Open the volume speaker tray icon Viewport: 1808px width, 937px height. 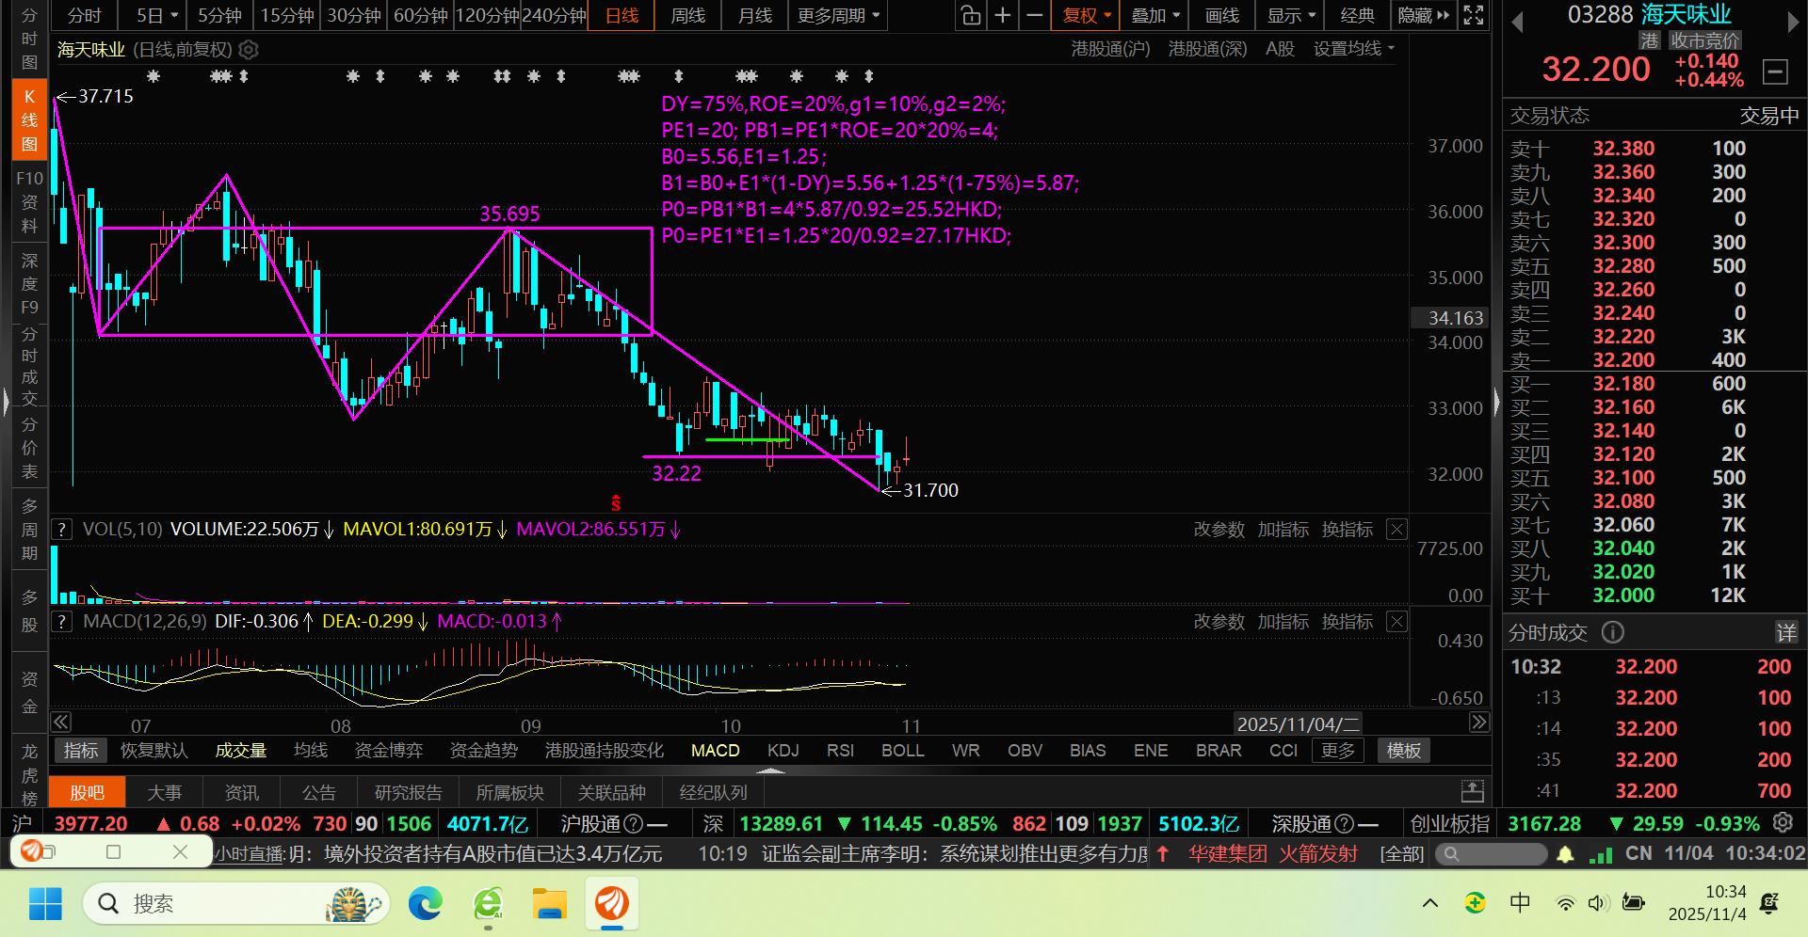(1598, 904)
